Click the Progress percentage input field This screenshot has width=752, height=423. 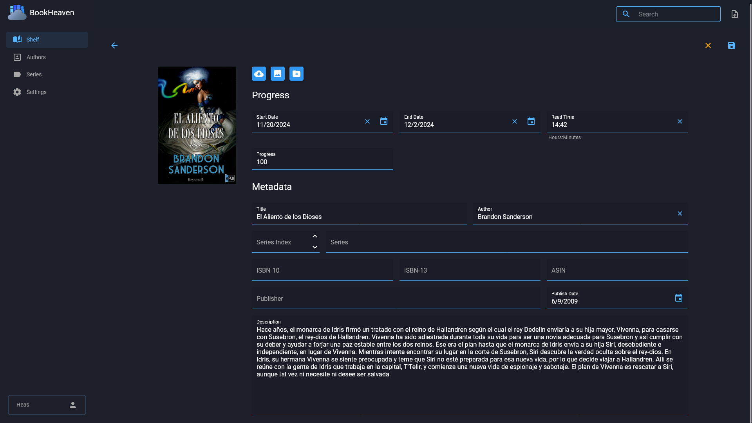[322, 159]
